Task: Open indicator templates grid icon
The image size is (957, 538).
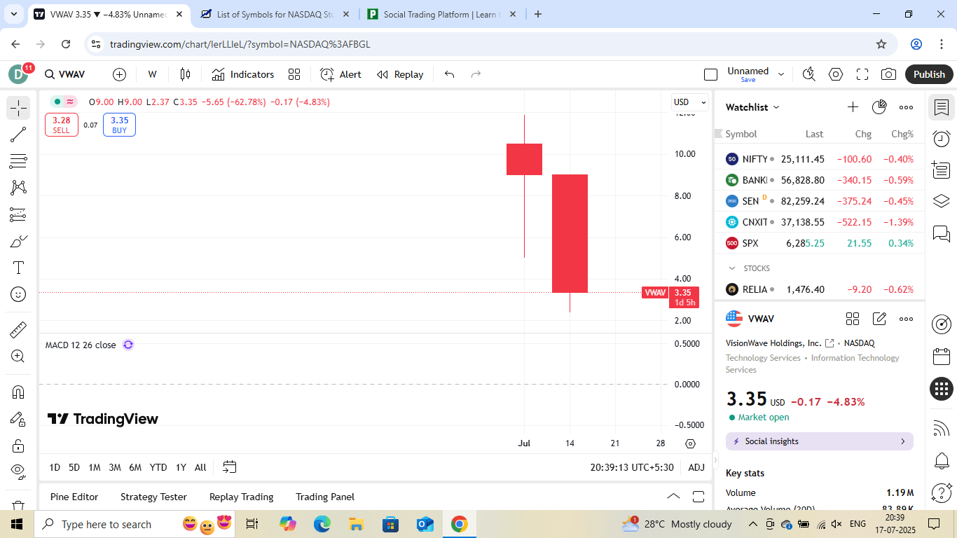Action: click(294, 74)
